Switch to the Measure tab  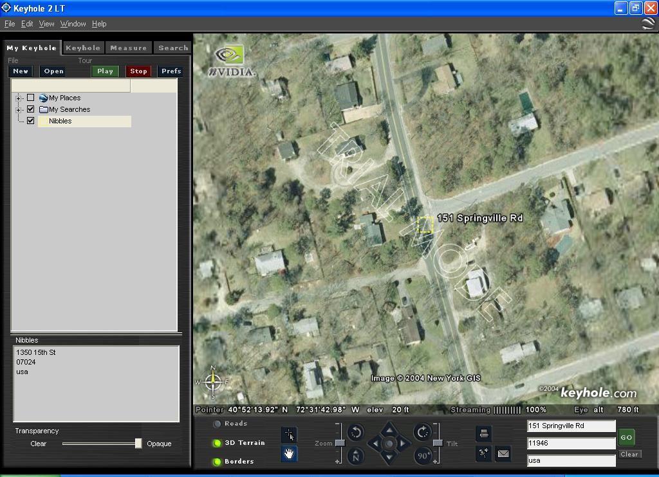pyautogui.click(x=128, y=48)
